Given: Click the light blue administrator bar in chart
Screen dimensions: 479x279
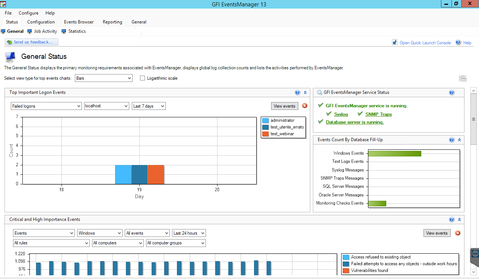Looking at the screenshot, I should point(123,174).
